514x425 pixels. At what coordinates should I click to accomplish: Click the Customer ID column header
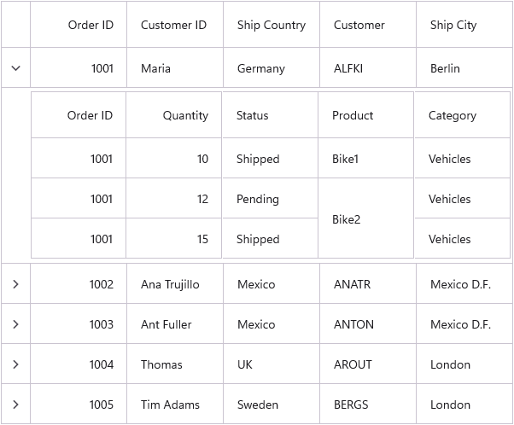click(175, 25)
